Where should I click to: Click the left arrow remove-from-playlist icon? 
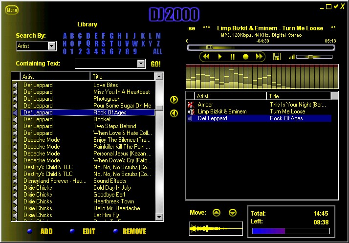[174, 113]
